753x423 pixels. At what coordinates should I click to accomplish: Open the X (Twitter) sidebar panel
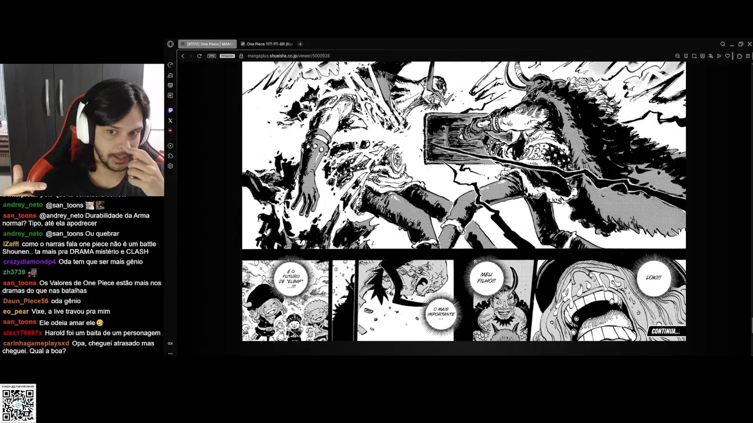(171, 120)
